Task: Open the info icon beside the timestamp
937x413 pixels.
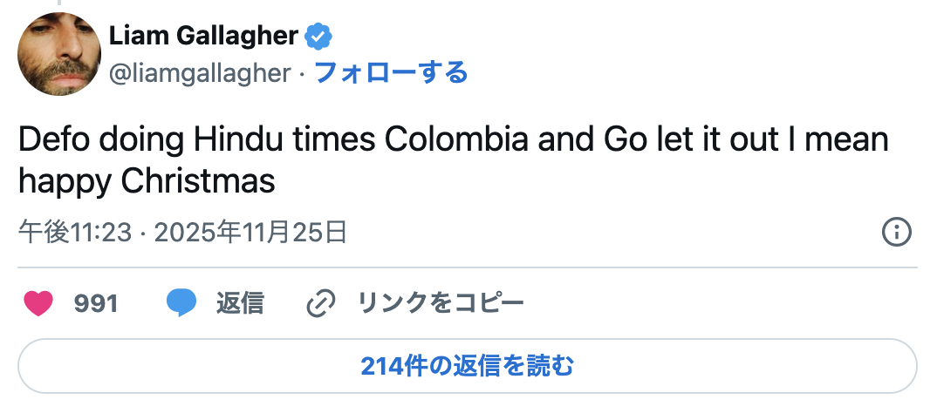Action: (x=897, y=232)
